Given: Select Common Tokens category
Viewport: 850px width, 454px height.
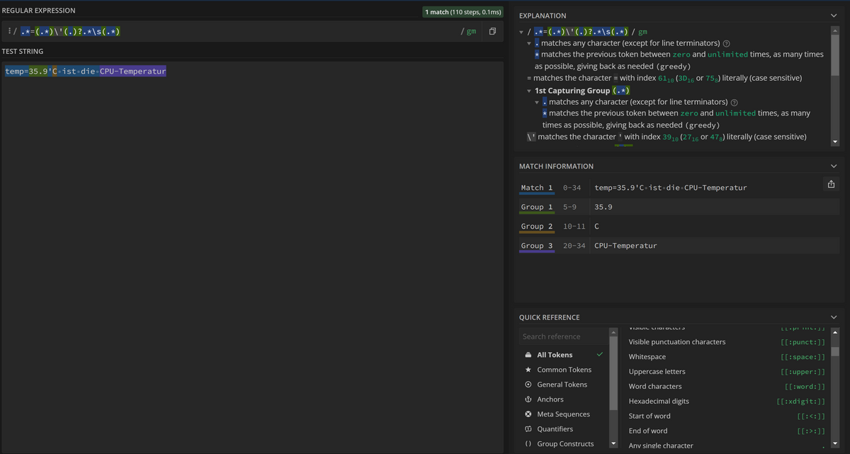Looking at the screenshot, I should tap(564, 370).
